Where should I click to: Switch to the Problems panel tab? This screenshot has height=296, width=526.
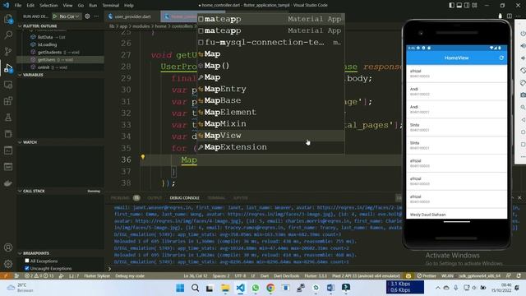point(120,198)
